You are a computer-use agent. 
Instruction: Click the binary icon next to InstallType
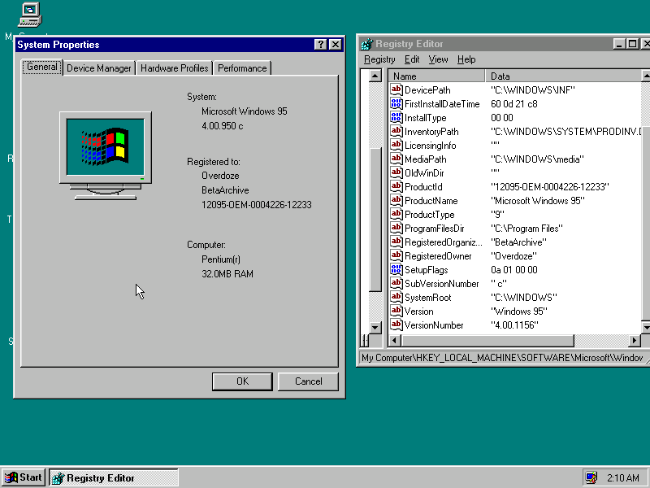[396, 117]
